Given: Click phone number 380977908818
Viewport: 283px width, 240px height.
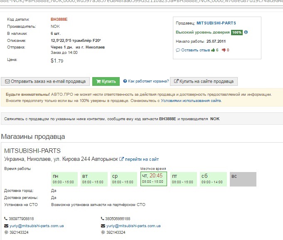Looking at the screenshot, I should click(21, 219).
